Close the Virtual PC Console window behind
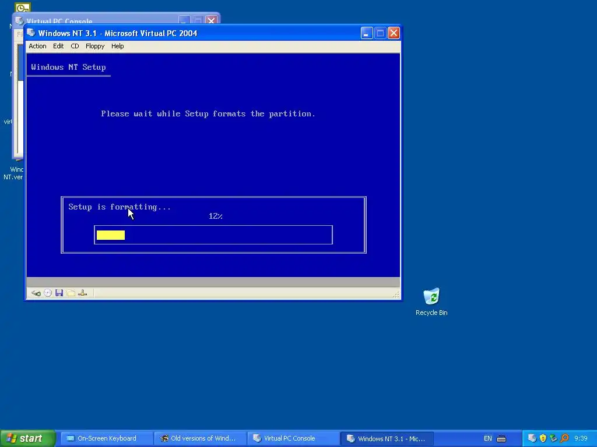Image resolution: width=597 pixels, height=447 pixels. tap(211, 20)
